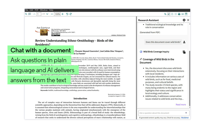Click the 100% zoom field
This screenshot has width=201, height=128.
[x=57, y=14]
